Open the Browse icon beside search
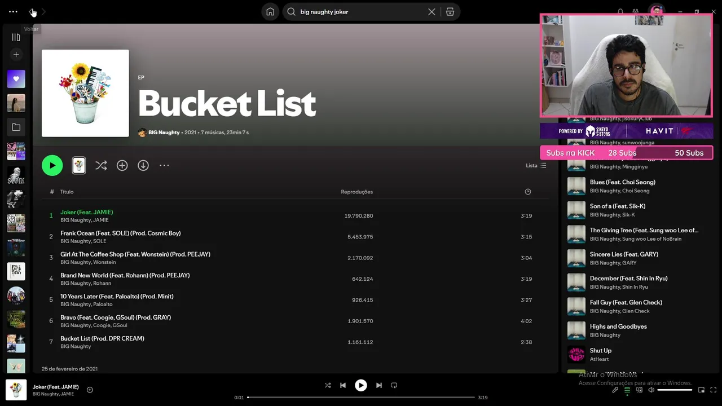This screenshot has width=722, height=406. pyautogui.click(x=450, y=12)
